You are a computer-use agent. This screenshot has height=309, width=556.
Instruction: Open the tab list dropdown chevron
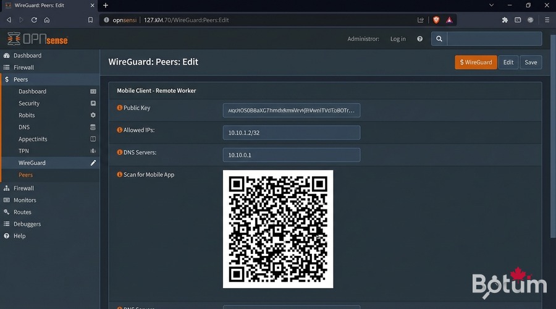(491, 6)
